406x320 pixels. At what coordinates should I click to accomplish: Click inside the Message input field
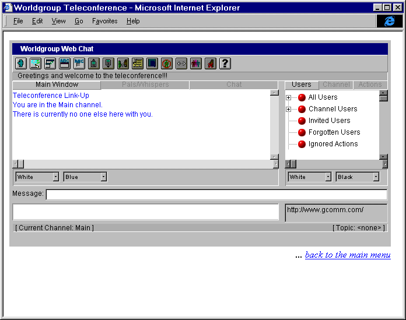pos(216,194)
